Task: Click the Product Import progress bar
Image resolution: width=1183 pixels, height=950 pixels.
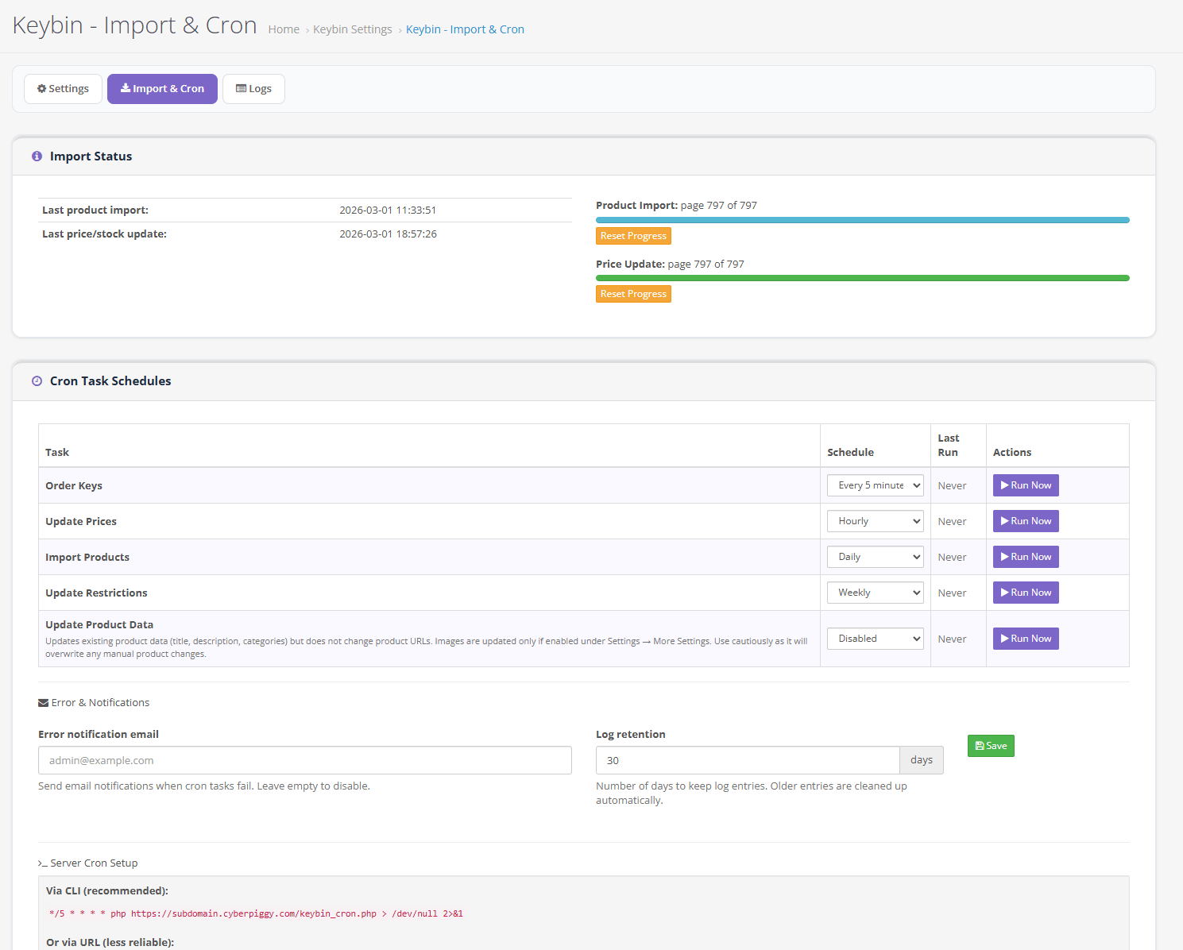Action: click(x=862, y=220)
